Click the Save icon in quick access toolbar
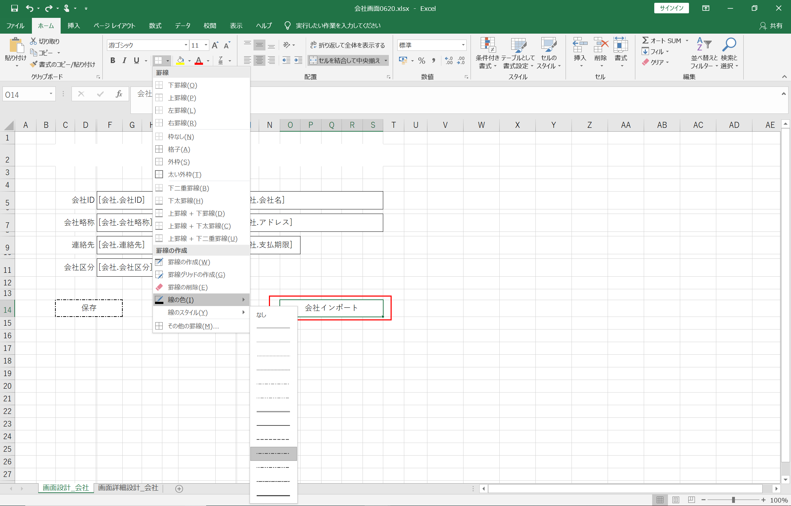The height and width of the screenshot is (506, 791). (x=14, y=8)
